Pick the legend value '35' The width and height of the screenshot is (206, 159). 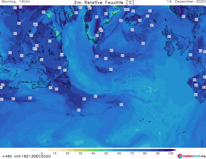tap(80, 153)
